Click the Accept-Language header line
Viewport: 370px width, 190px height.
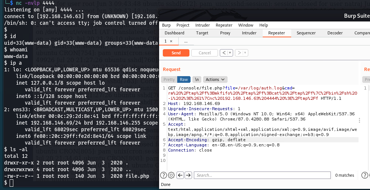[224, 145]
